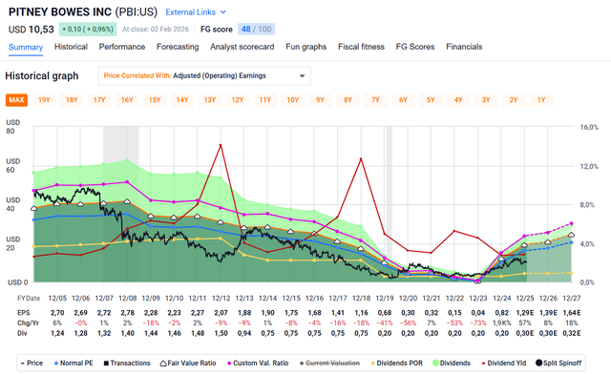Pick the 11Y time range

(x=265, y=100)
